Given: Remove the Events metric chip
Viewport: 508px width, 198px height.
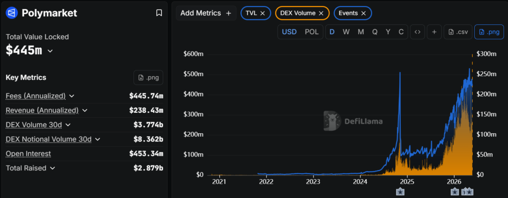Looking at the screenshot, I should [364, 13].
